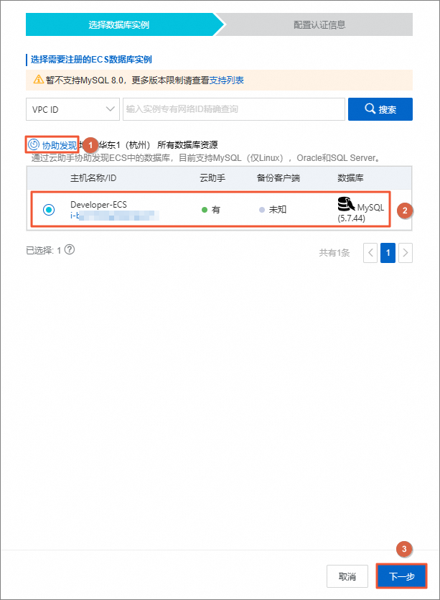Click the 搜索 search button

point(380,109)
